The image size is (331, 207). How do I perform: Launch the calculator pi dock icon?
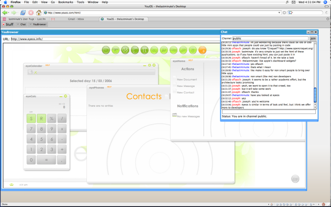[x=145, y=50]
